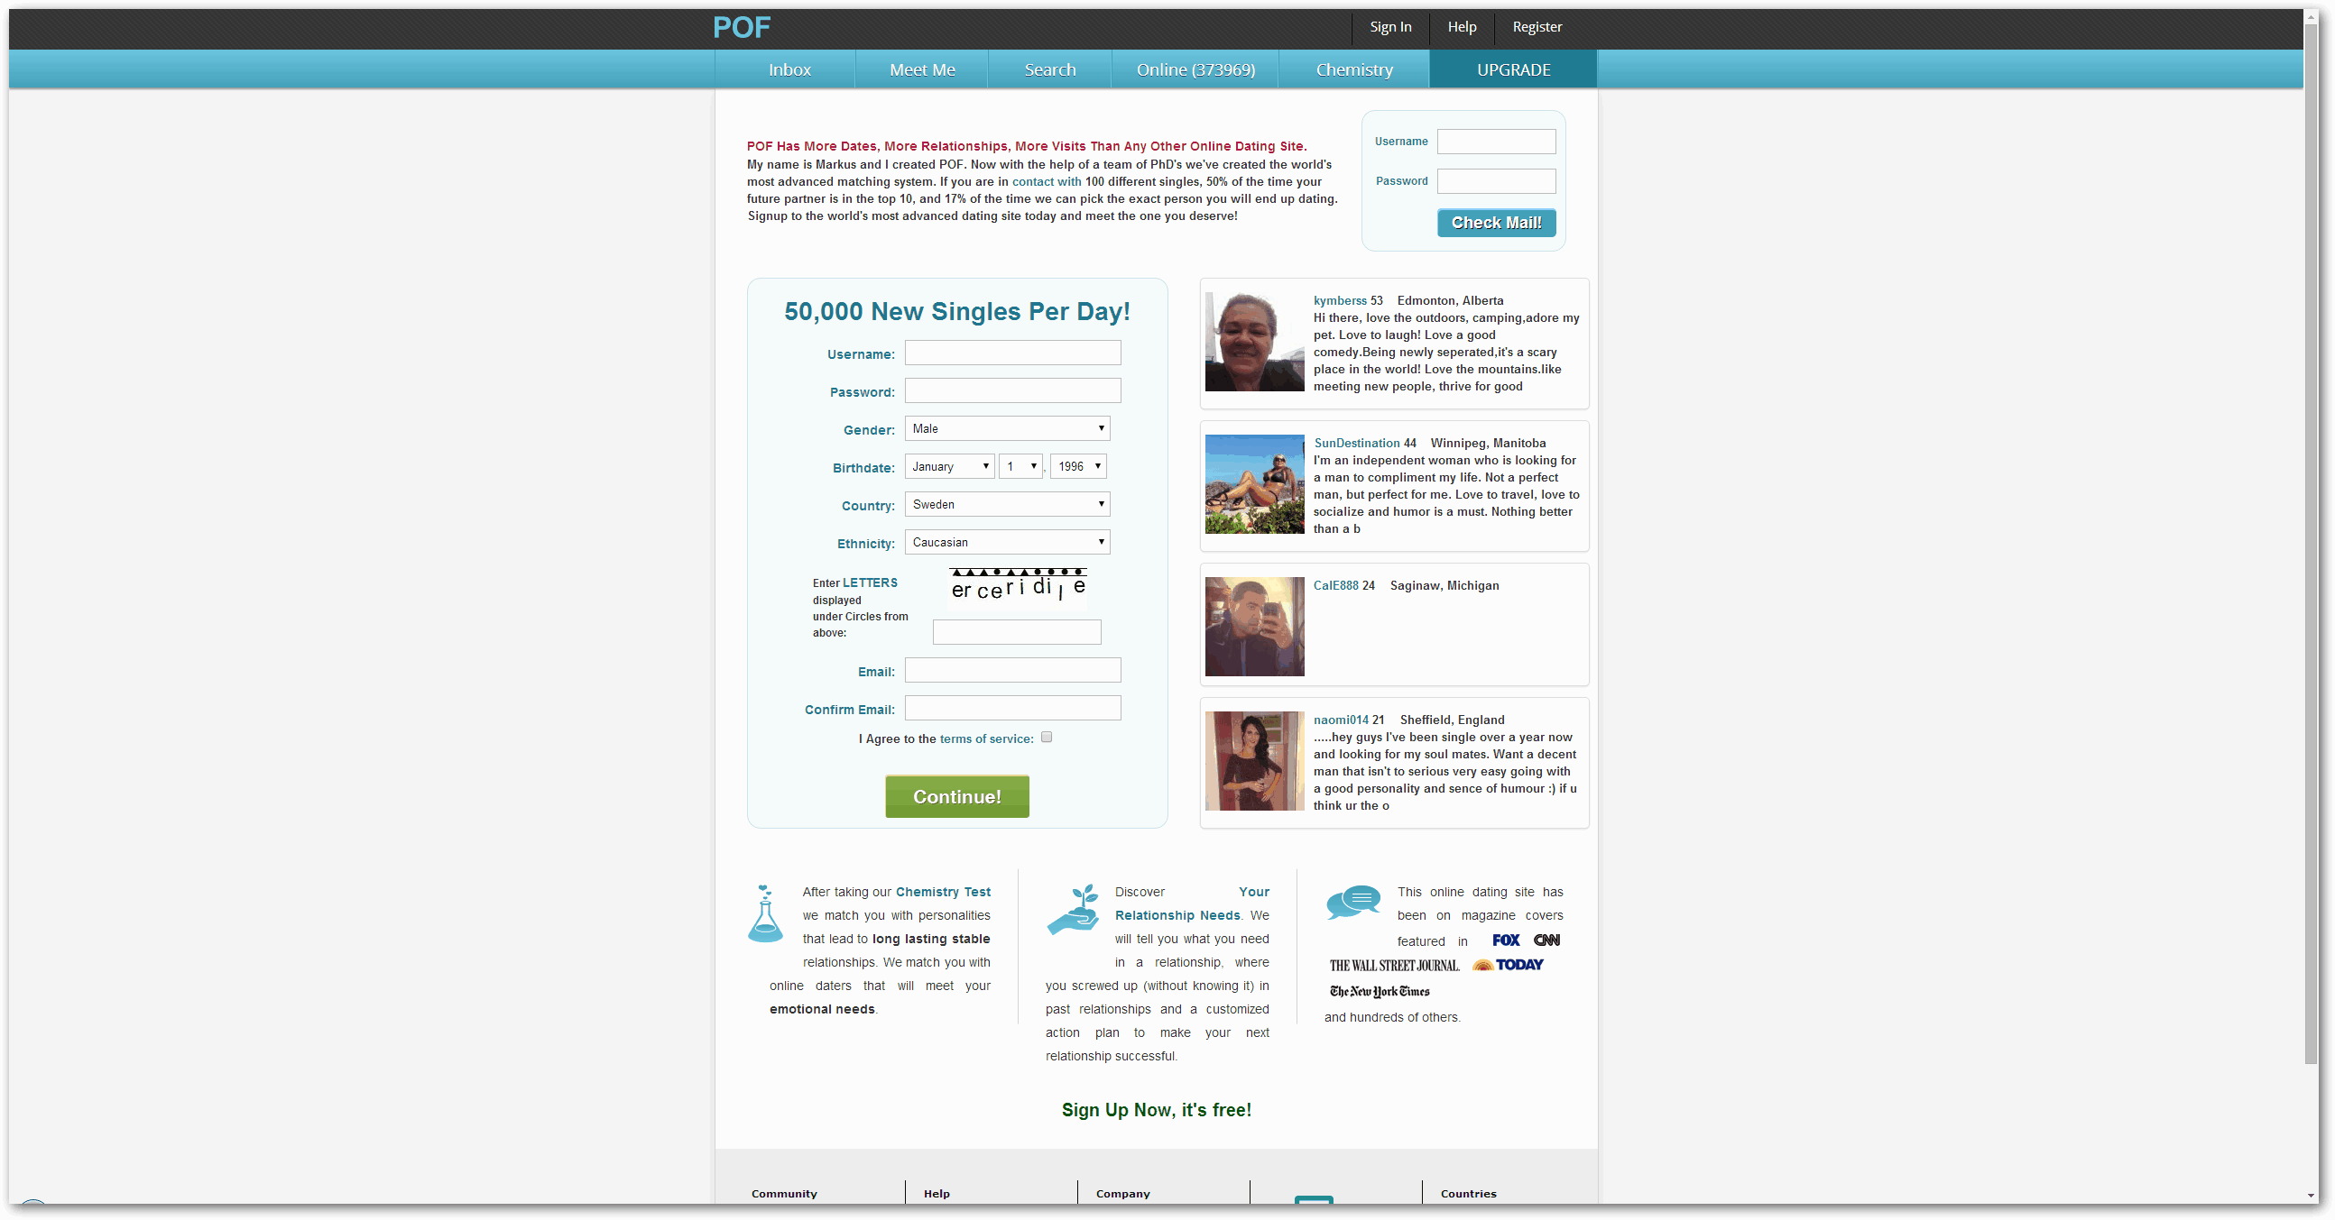Check the terms of service agreement box
This screenshot has height=1220, width=2335.
point(1047,738)
